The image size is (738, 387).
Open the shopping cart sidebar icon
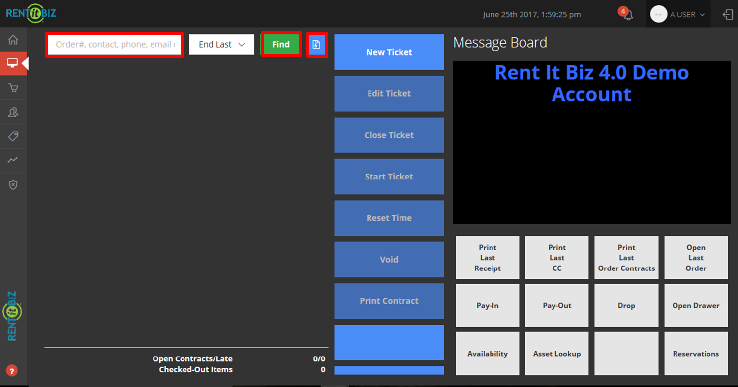pyautogui.click(x=13, y=88)
